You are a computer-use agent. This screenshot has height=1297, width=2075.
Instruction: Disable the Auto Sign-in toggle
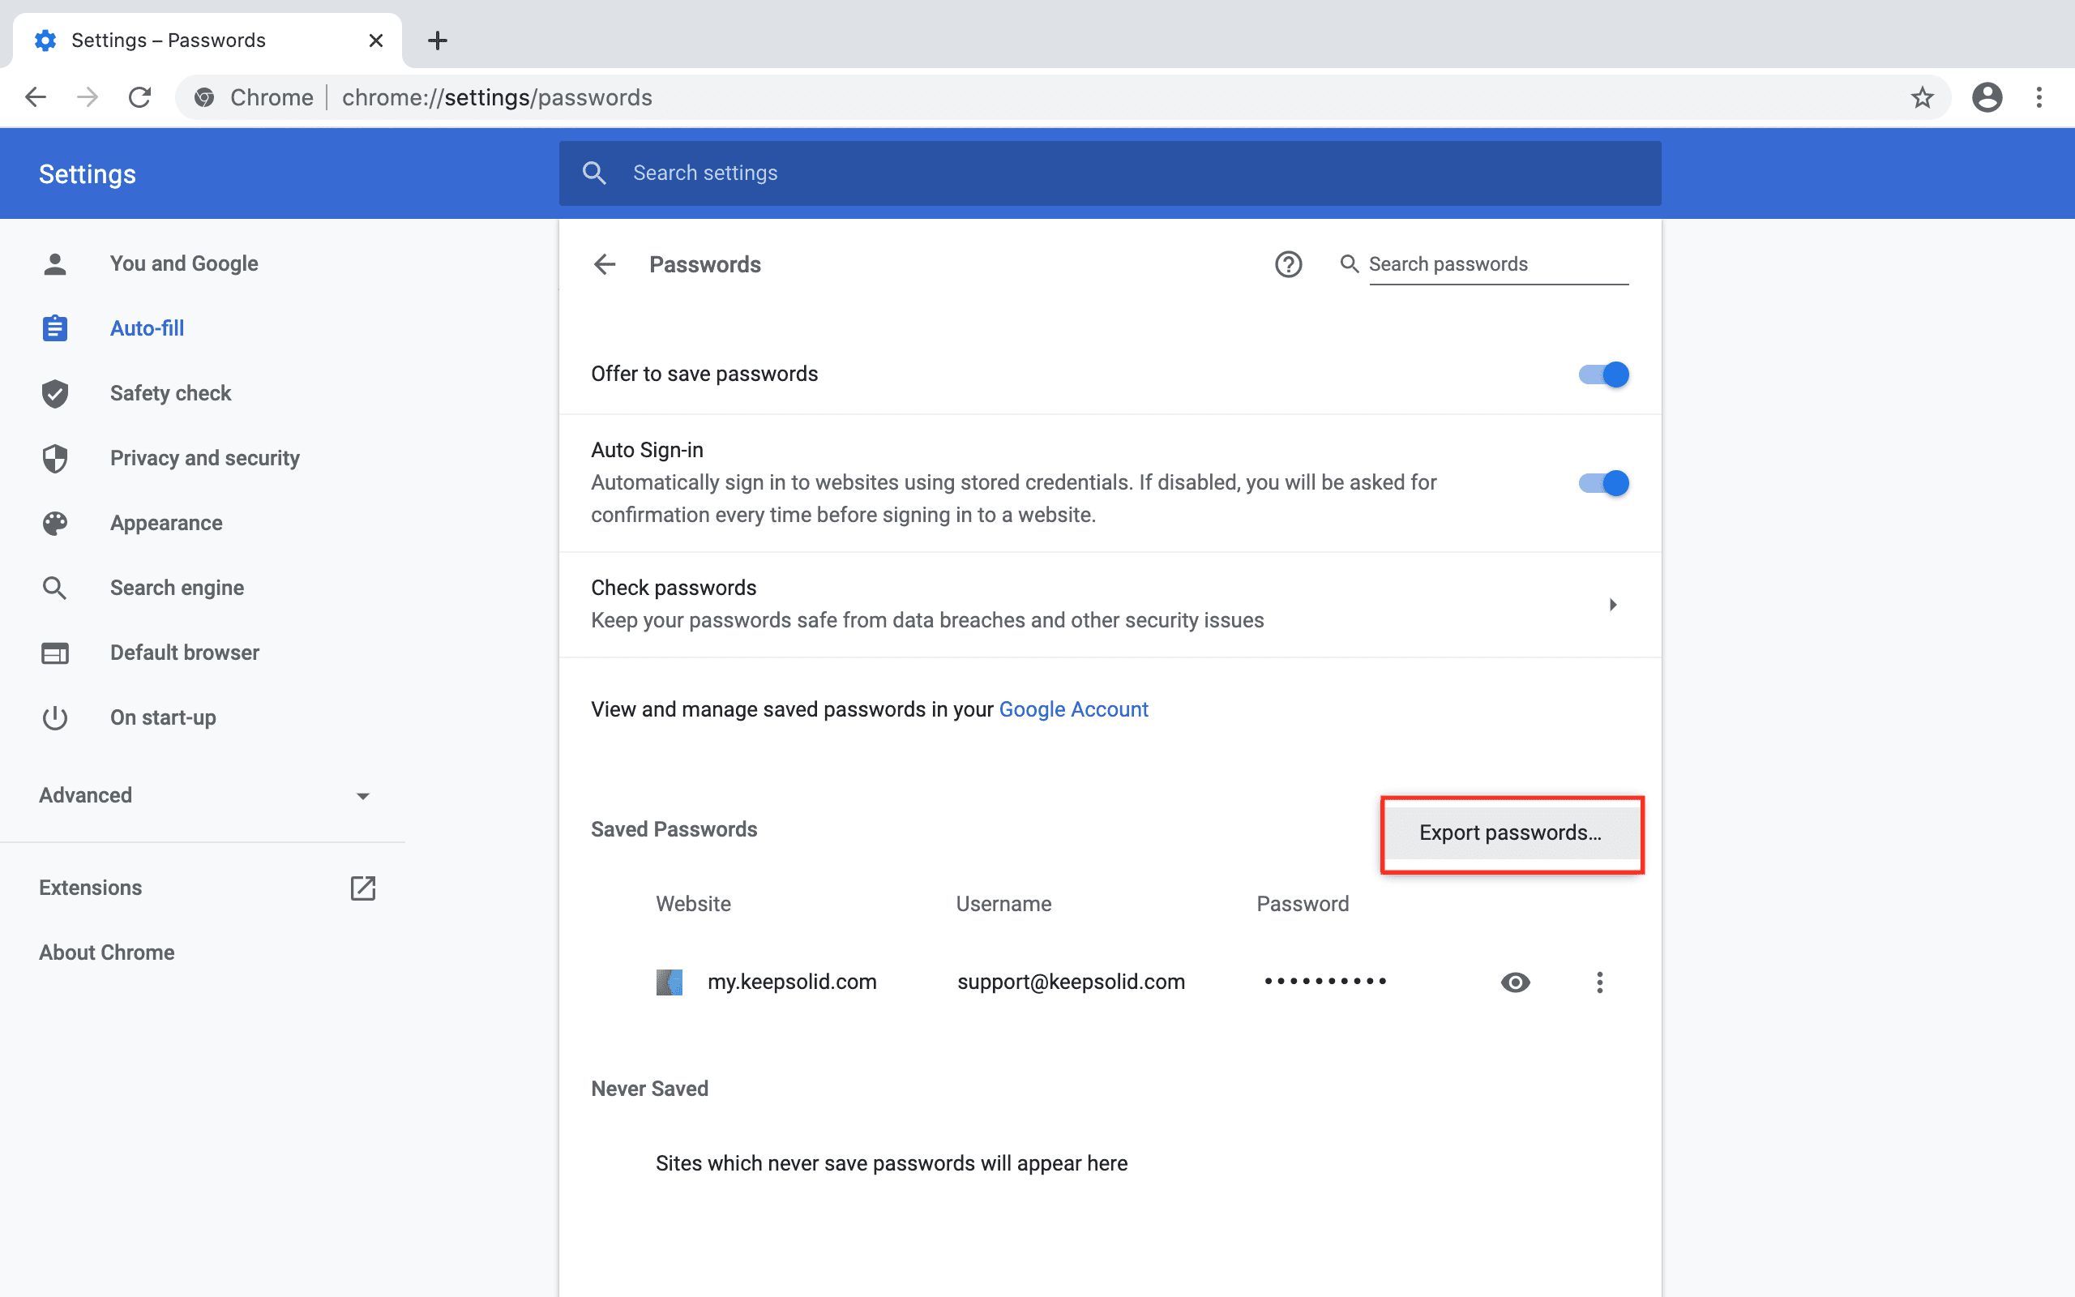pos(1603,484)
